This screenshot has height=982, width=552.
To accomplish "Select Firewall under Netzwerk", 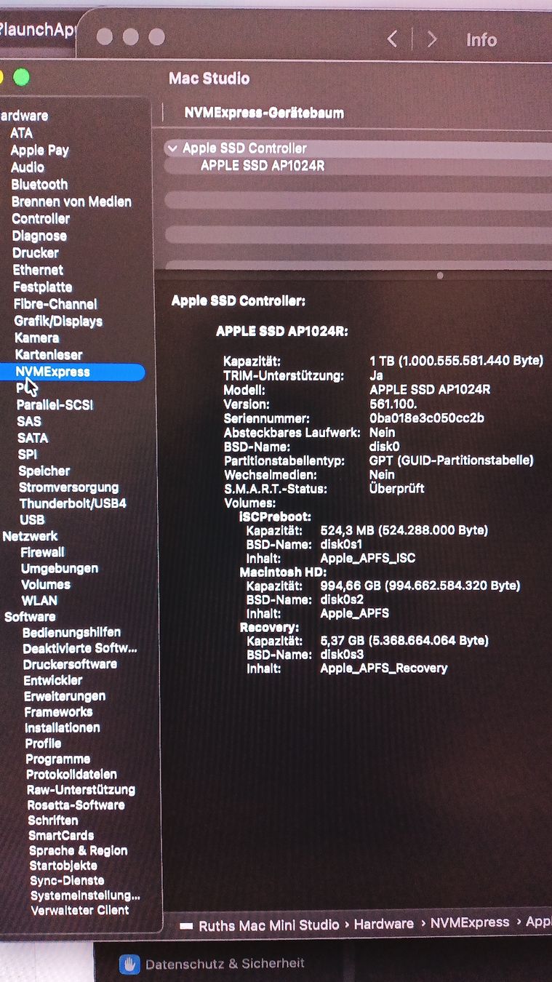I will [x=42, y=553].
